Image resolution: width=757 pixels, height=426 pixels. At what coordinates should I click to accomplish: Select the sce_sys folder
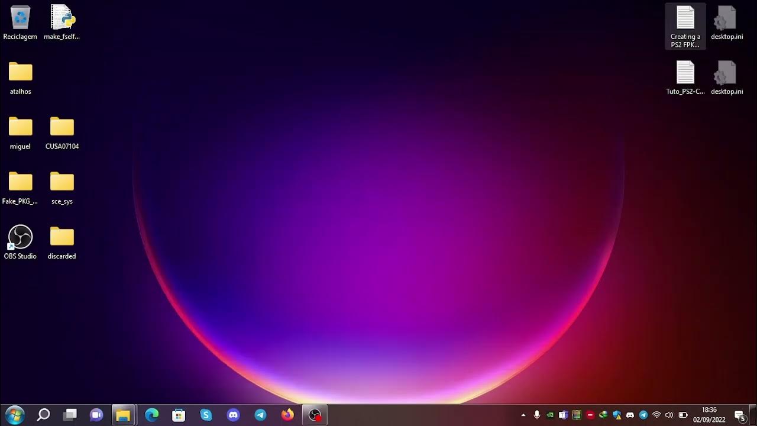tap(62, 188)
